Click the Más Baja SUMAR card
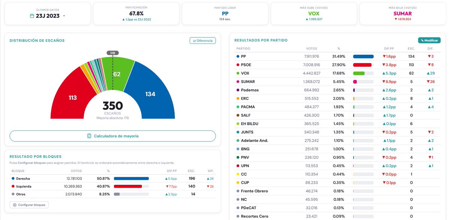The image size is (450, 220). coord(402,13)
